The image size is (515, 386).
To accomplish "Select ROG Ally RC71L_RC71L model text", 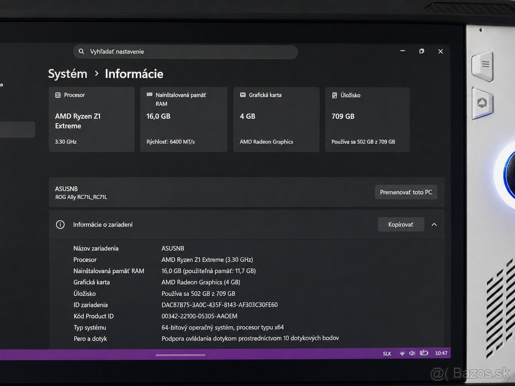I will [81, 197].
